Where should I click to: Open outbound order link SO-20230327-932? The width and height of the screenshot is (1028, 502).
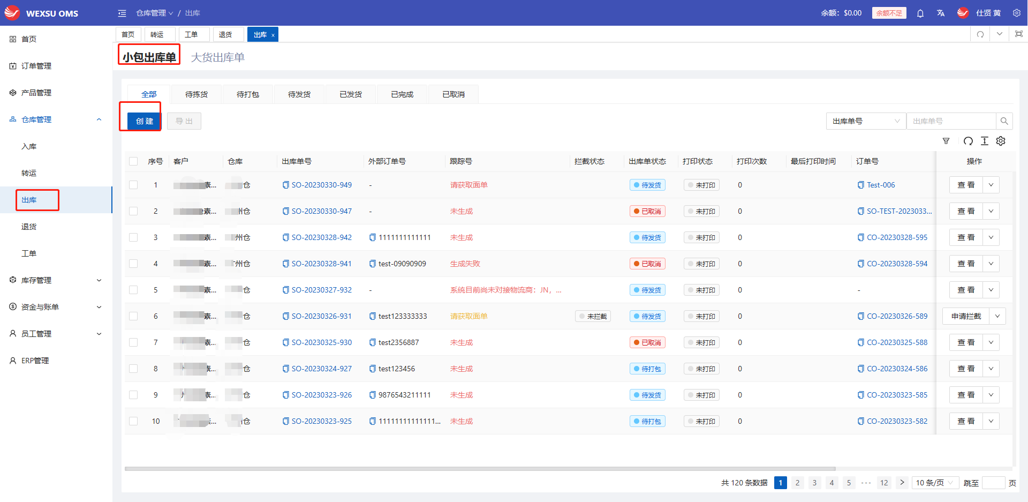pos(321,290)
